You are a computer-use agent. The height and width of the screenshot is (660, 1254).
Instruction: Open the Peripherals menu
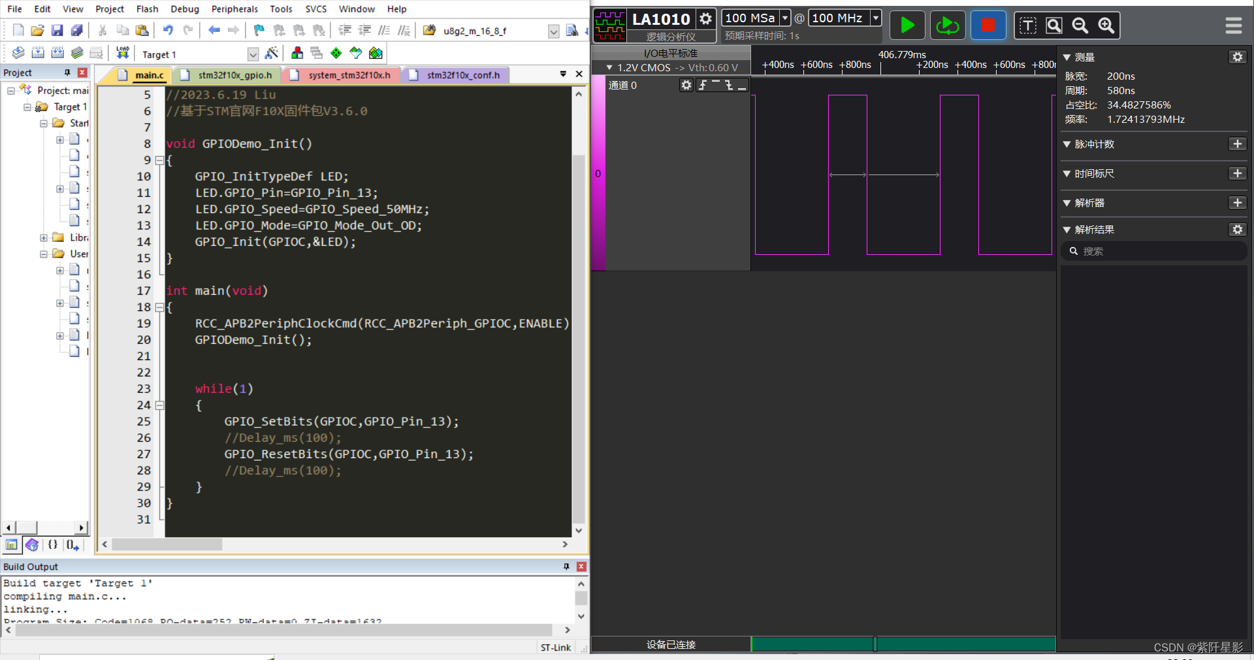pyautogui.click(x=234, y=9)
